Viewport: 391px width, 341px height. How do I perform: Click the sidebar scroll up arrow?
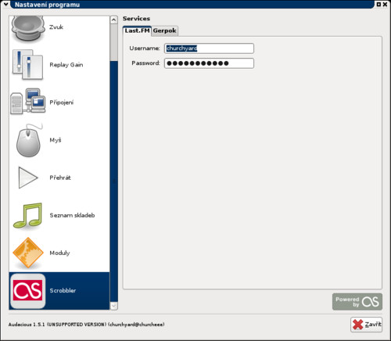[x=114, y=20]
